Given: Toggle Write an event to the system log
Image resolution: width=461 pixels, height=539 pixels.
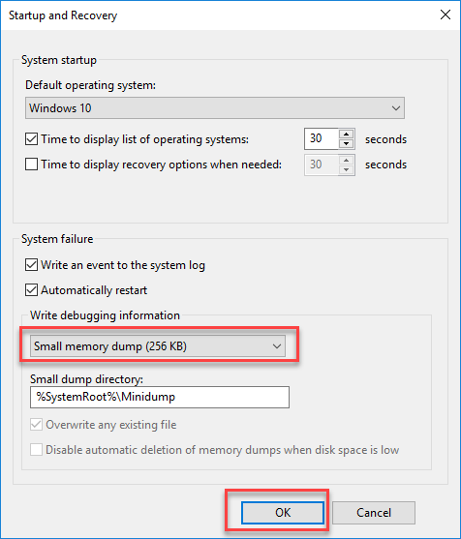Looking at the screenshot, I should [x=31, y=265].
